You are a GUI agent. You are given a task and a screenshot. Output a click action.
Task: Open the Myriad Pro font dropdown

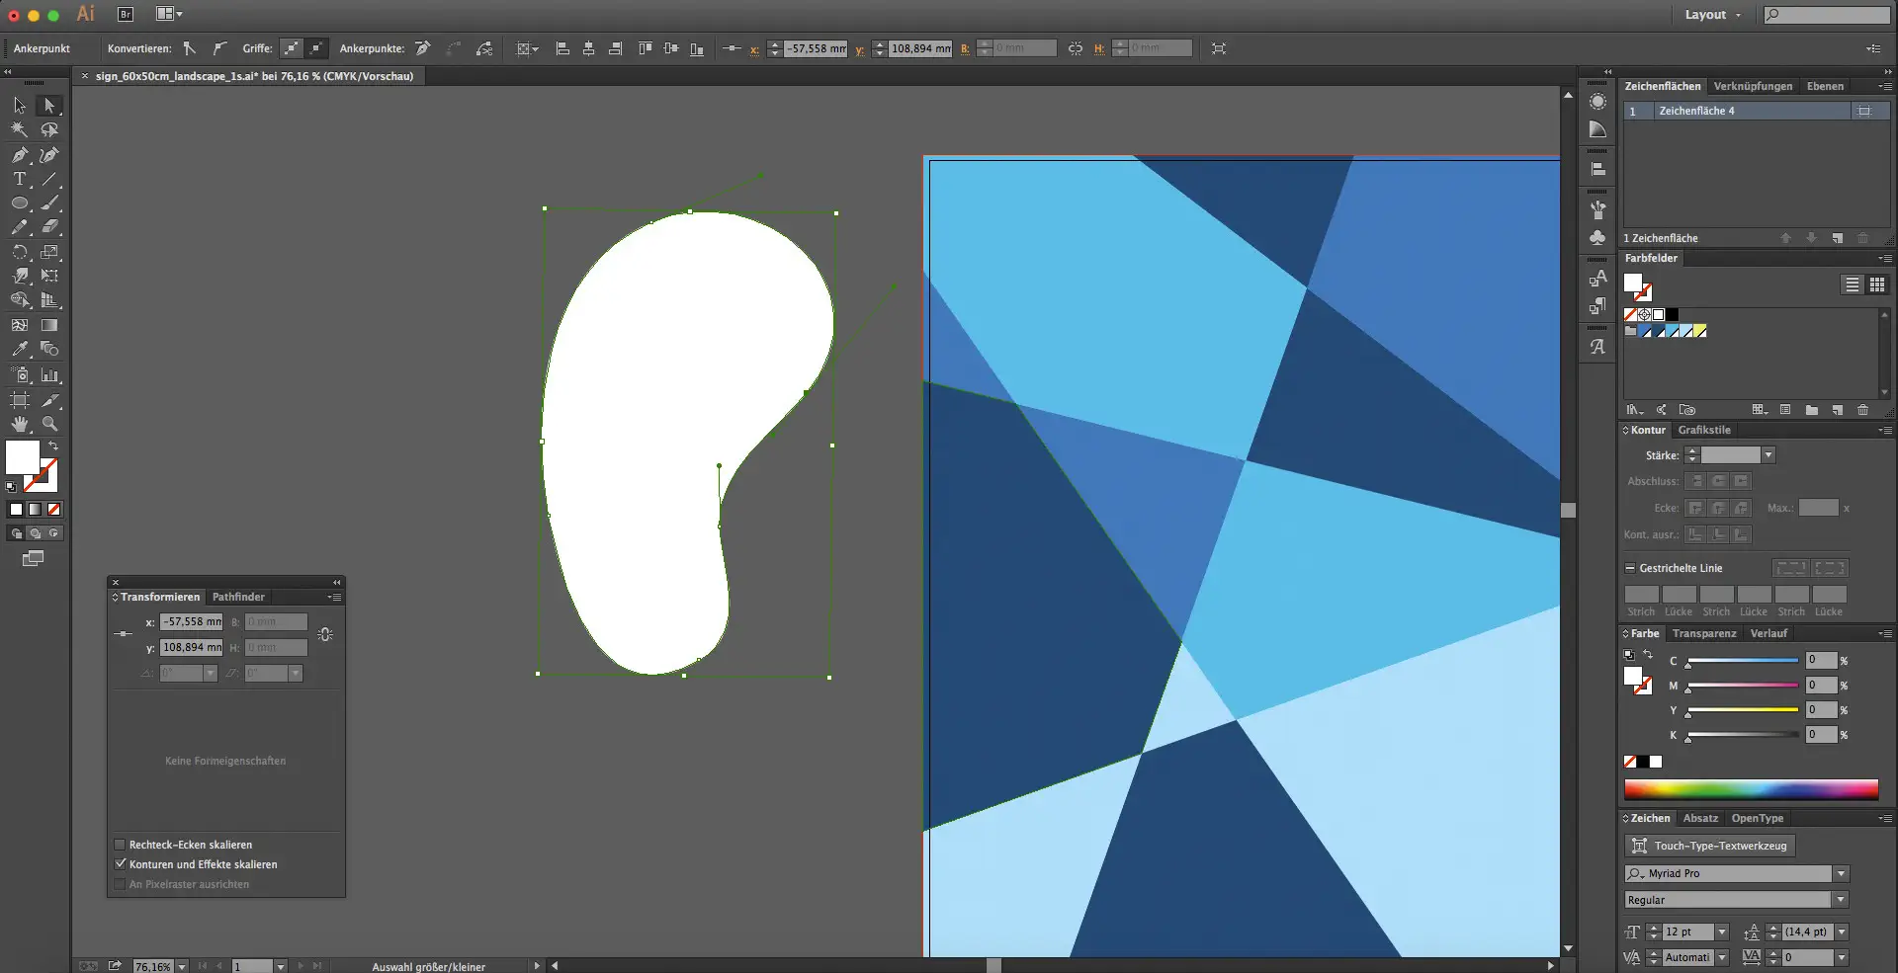click(x=1841, y=873)
